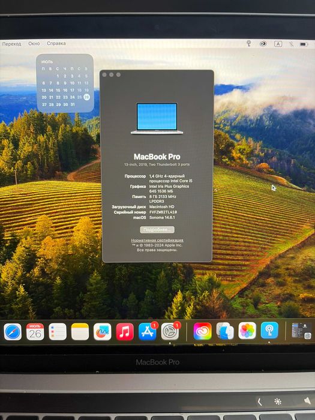
Task: Open the Notes app in the Dock
Action: tap(80, 332)
